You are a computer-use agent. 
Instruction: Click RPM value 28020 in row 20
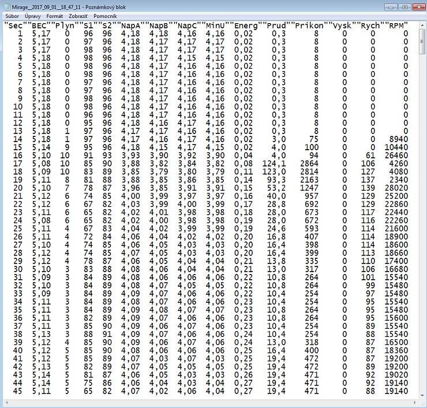tap(396, 188)
